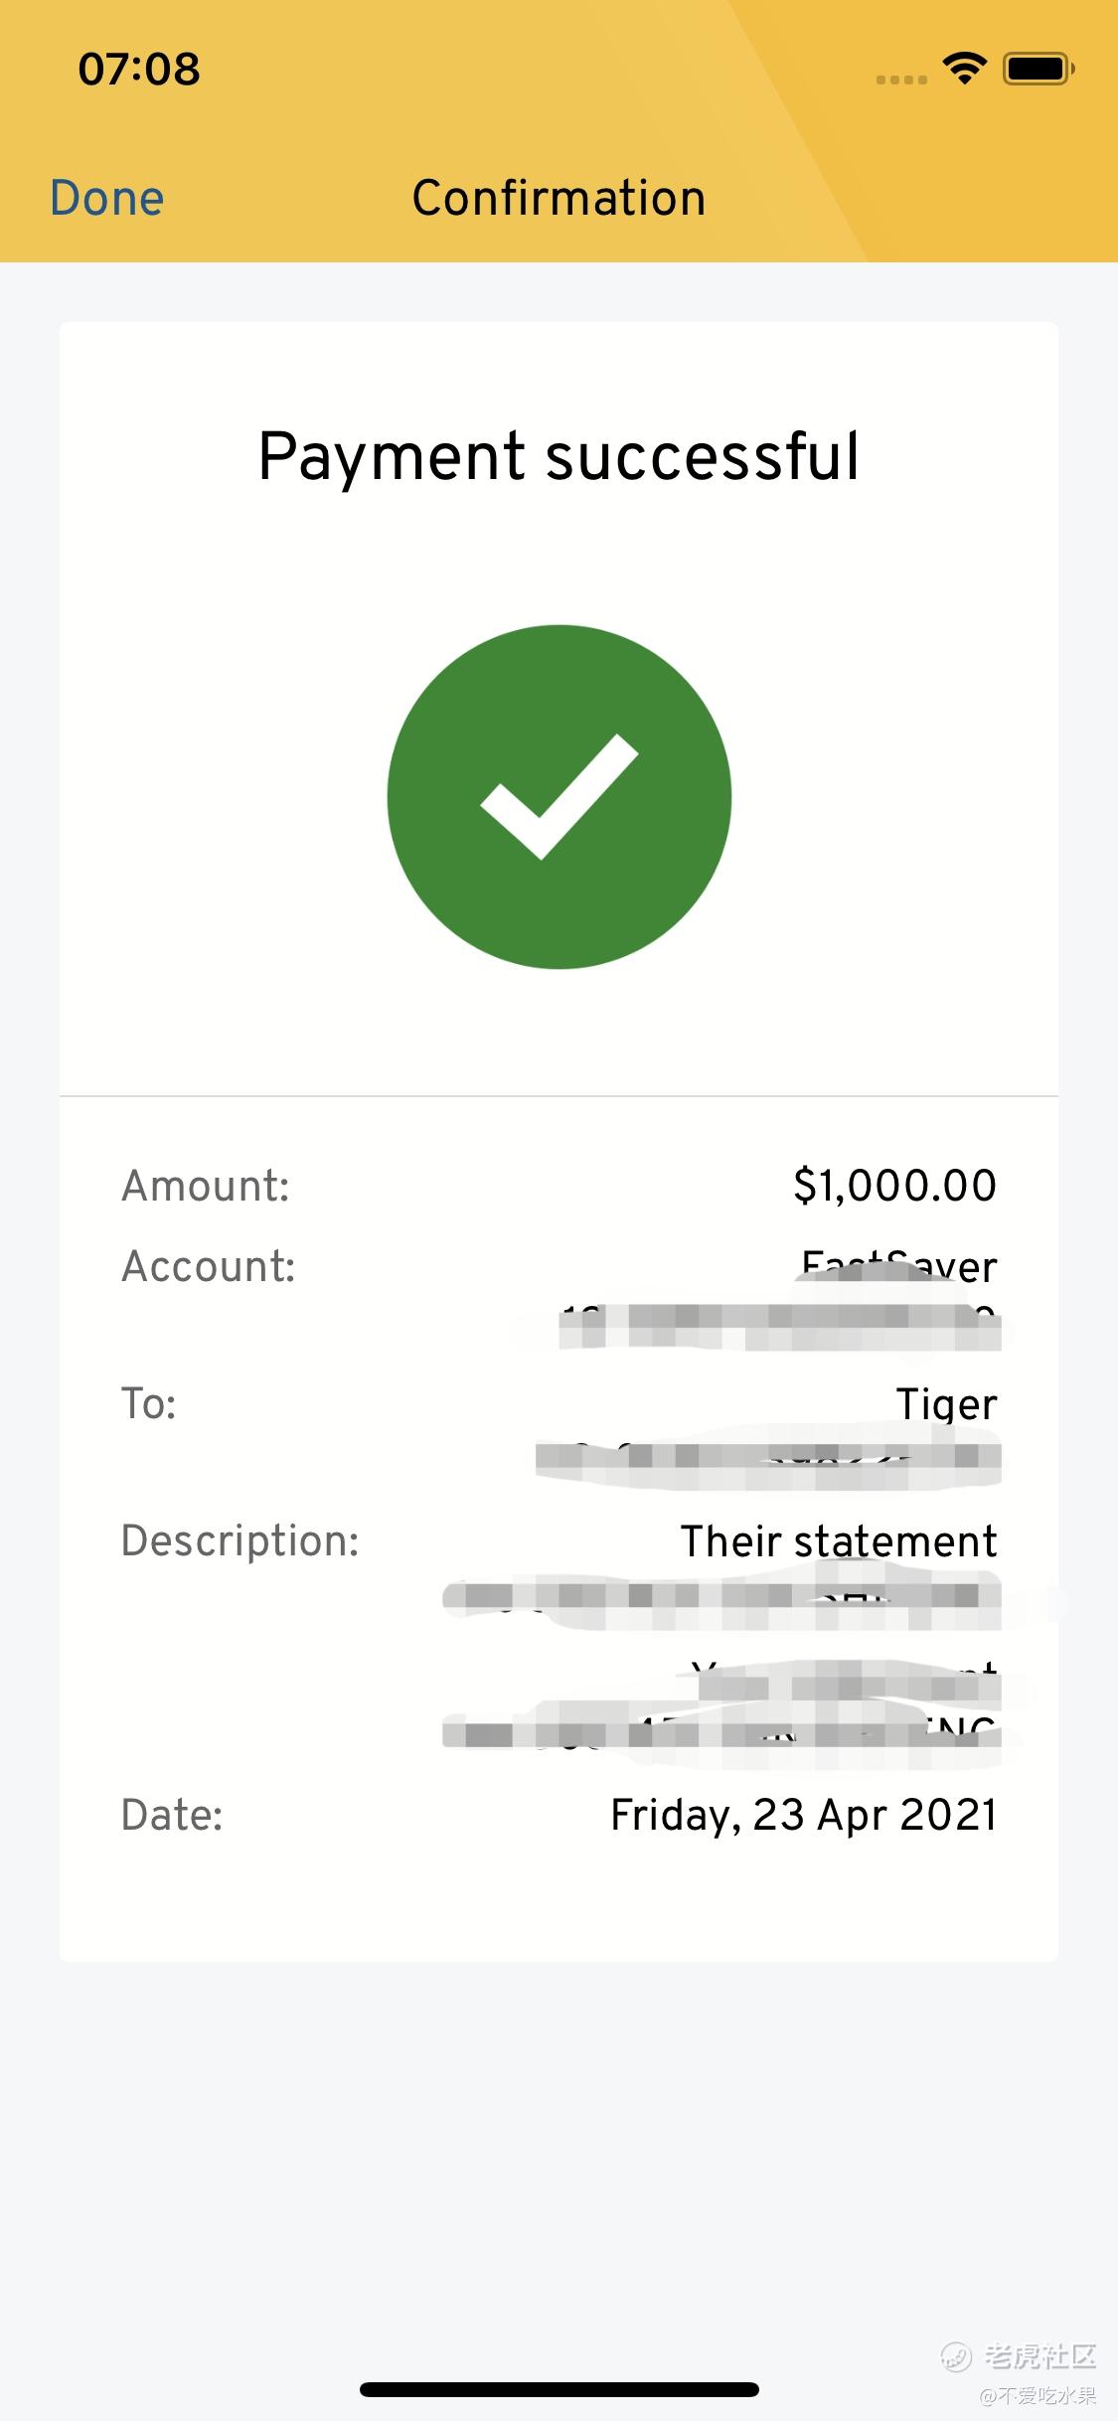1118x2421 pixels.
Task: Tap the battery indicator icon
Action: (1038, 69)
